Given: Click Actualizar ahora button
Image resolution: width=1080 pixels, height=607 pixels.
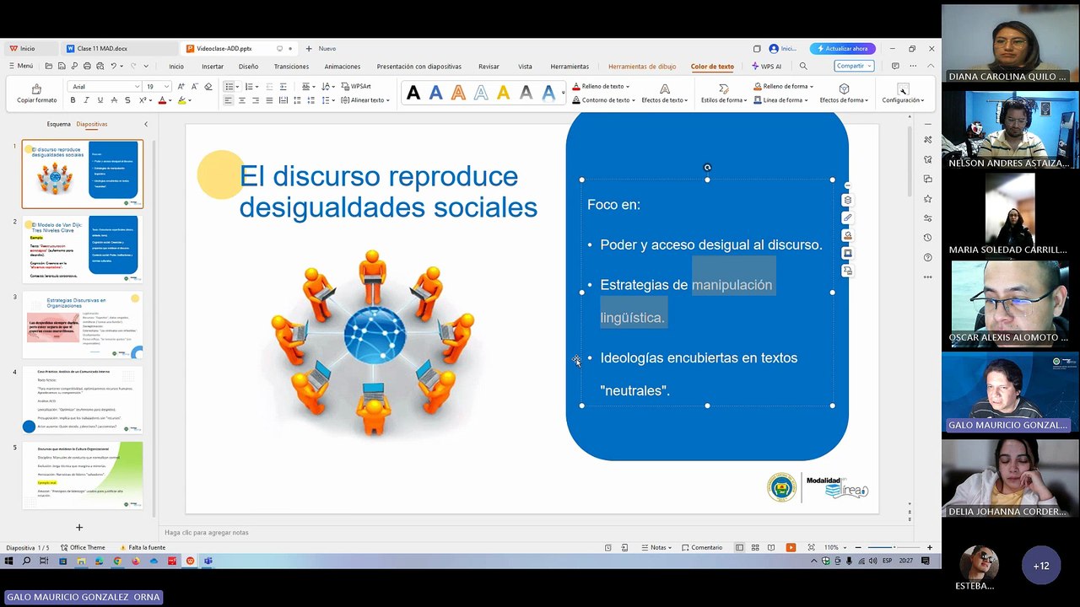Looking at the screenshot, I should (842, 48).
